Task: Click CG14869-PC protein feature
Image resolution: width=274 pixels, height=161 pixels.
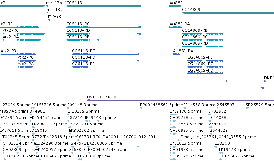Action: (x=231, y=67)
